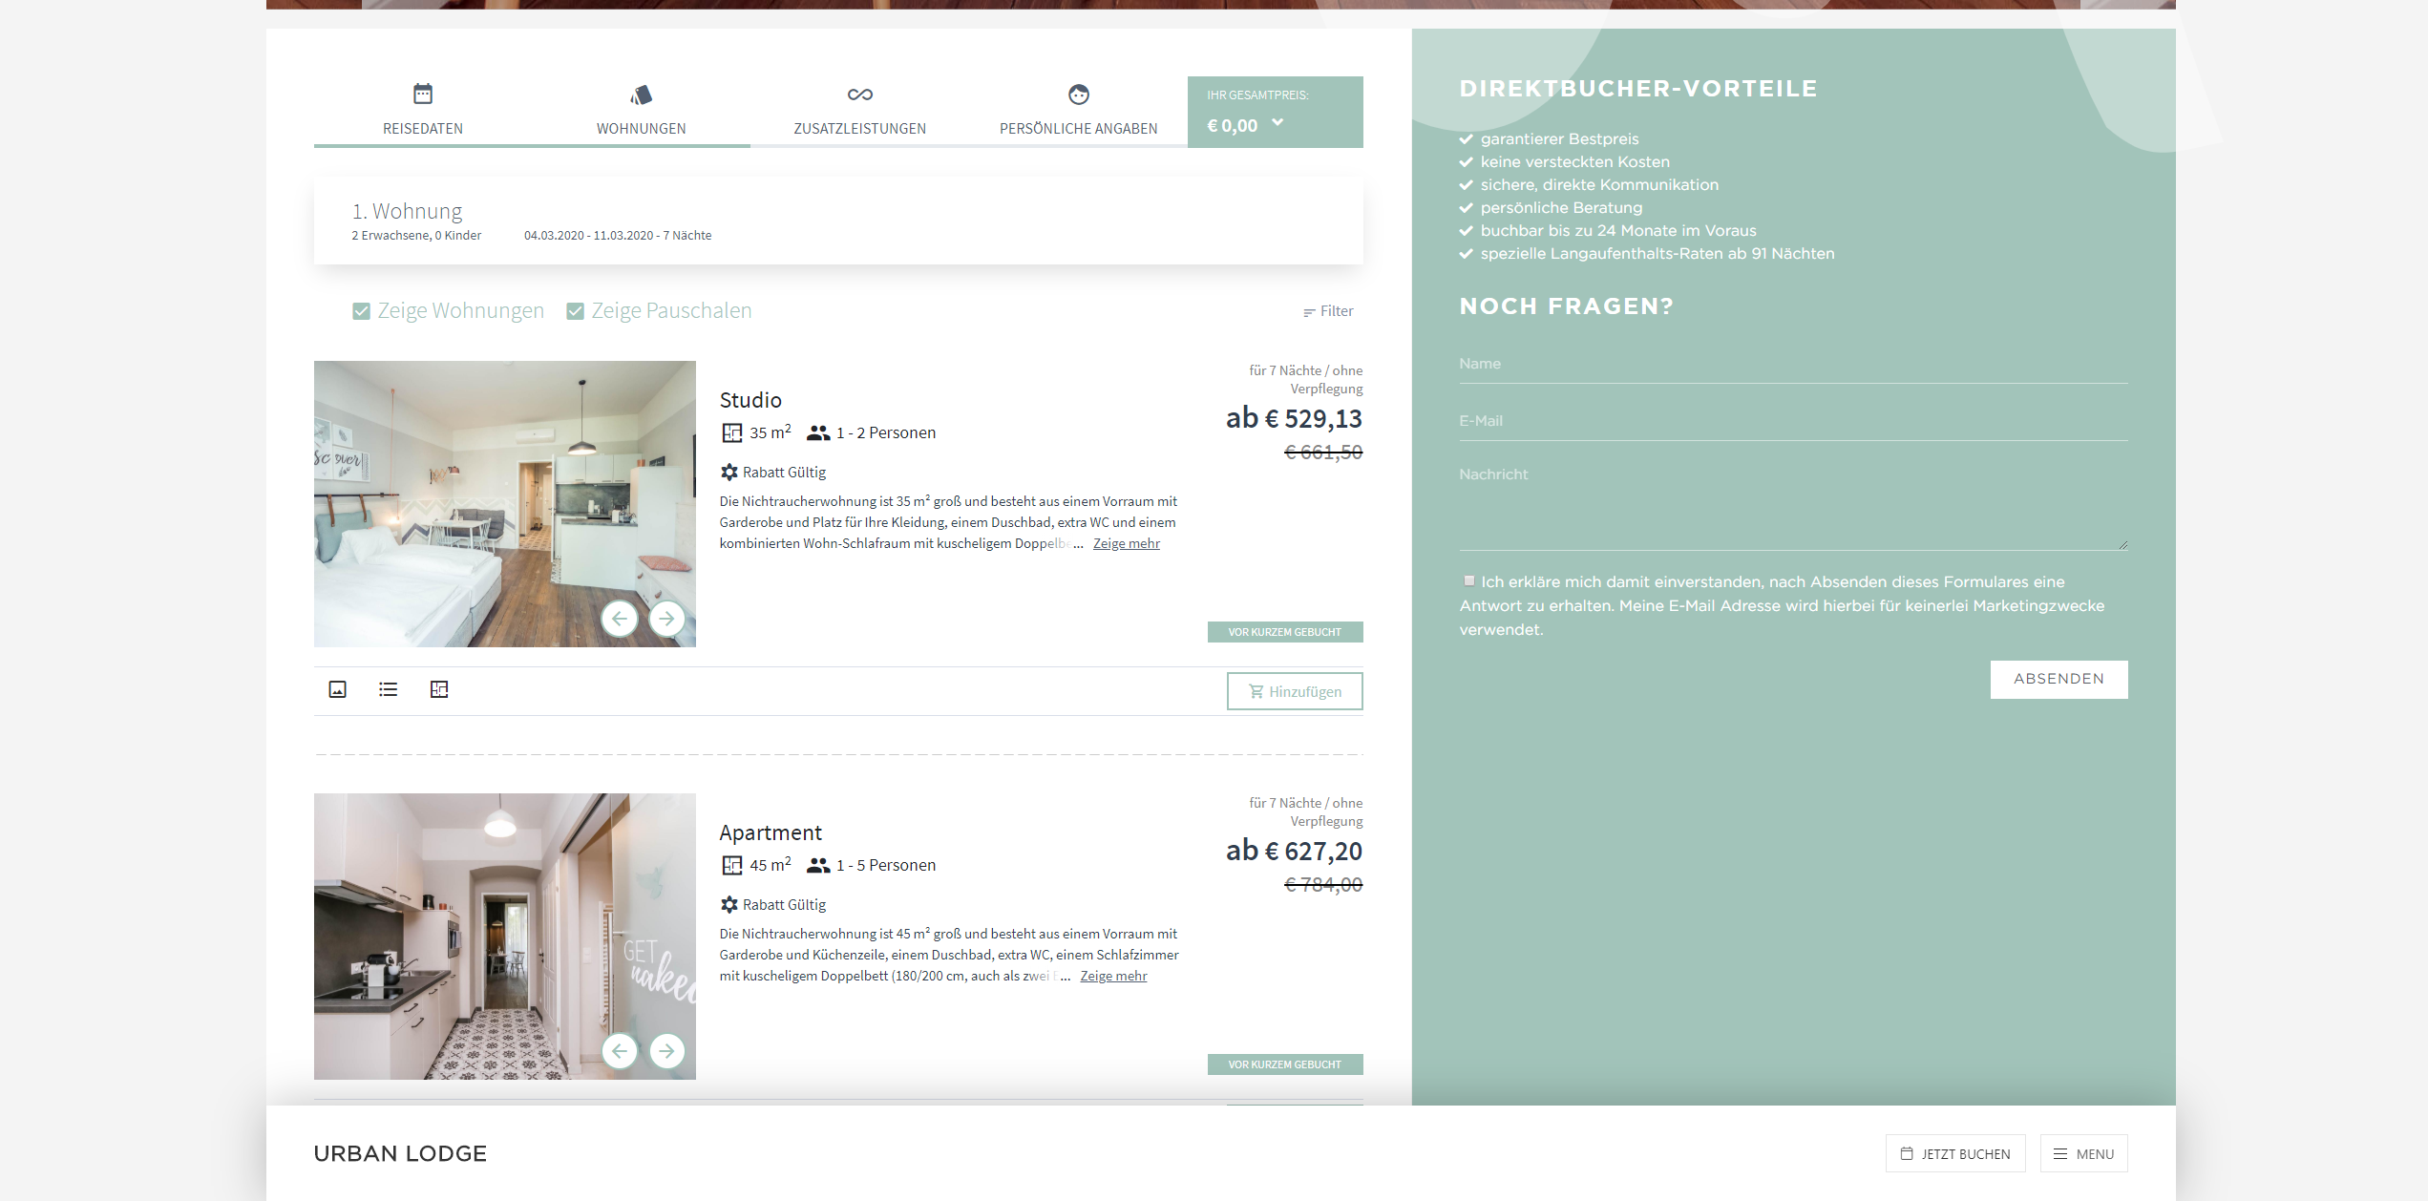The image size is (2428, 1201).
Task: Tick the consent checkbox in contact form
Action: click(1469, 580)
